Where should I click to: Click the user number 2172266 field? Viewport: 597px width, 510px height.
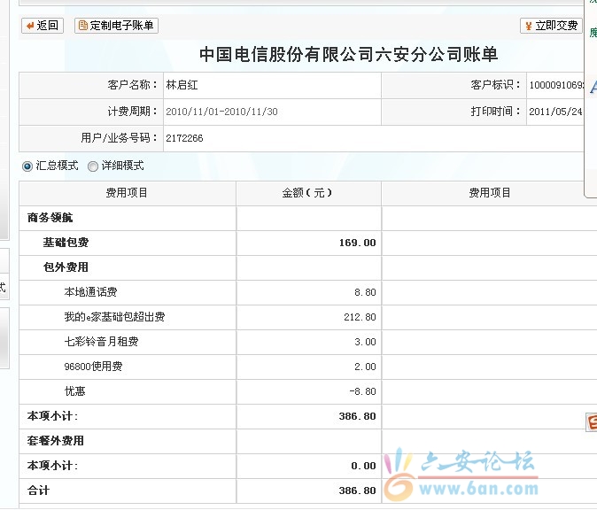185,139
